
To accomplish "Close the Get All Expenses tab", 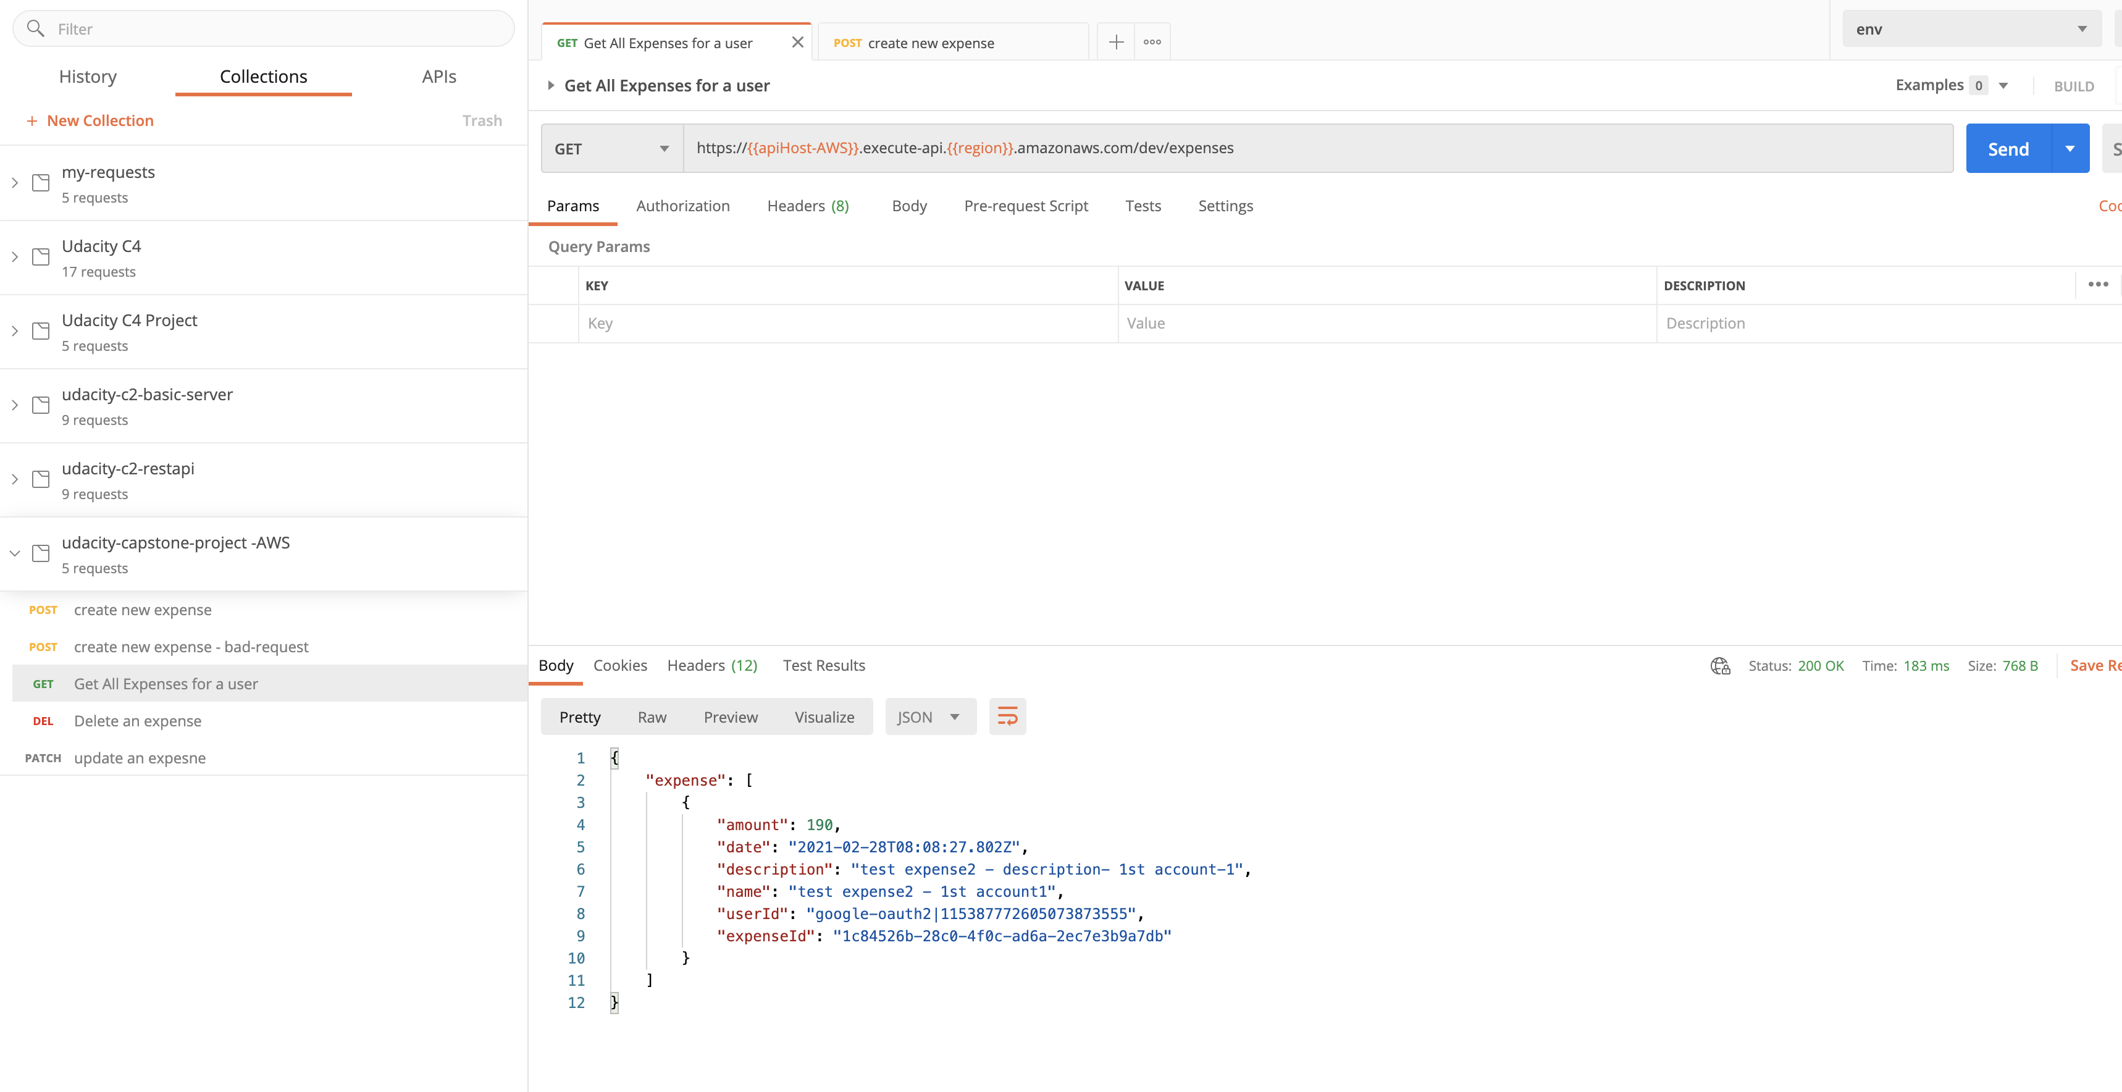I will point(797,42).
